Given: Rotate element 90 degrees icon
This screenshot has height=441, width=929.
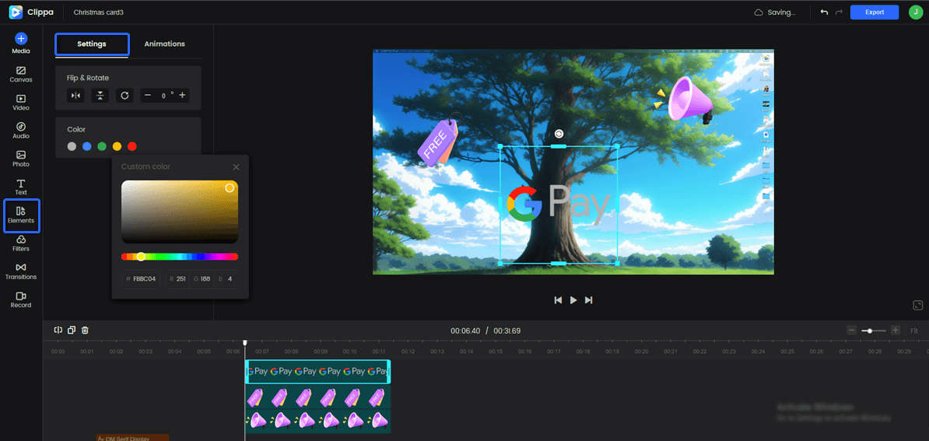Looking at the screenshot, I should tap(124, 96).
